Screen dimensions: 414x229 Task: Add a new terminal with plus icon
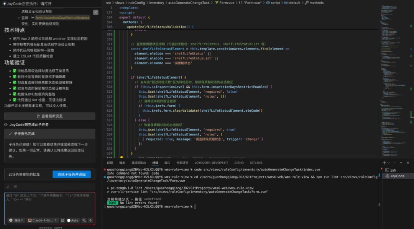pyautogui.click(x=384, y=163)
